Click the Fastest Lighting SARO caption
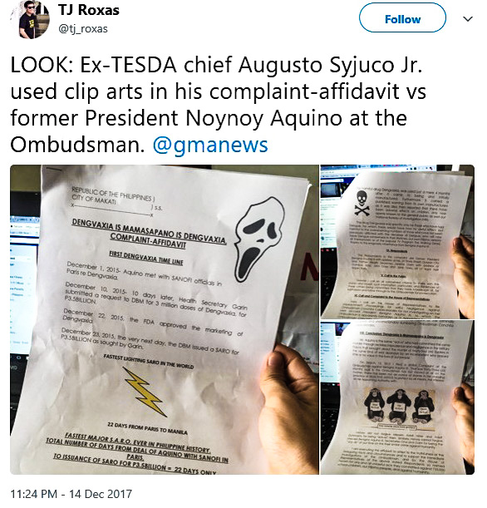 coord(148,361)
